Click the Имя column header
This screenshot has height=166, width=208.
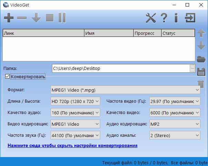pos(109,33)
